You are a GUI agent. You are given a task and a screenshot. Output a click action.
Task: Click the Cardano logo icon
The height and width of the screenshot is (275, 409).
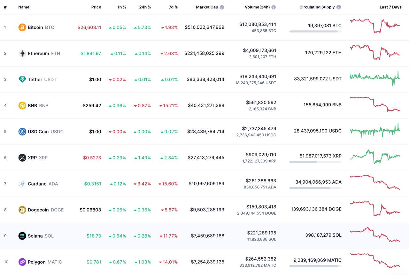(x=22, y=184)
